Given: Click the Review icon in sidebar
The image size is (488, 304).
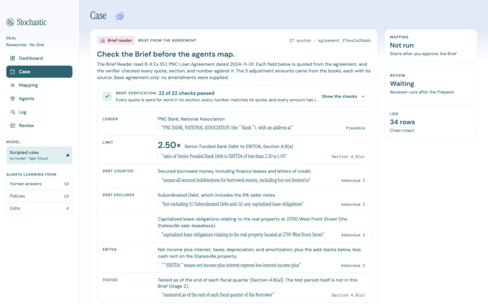Looking at the screenshot, I should (13, 126).
